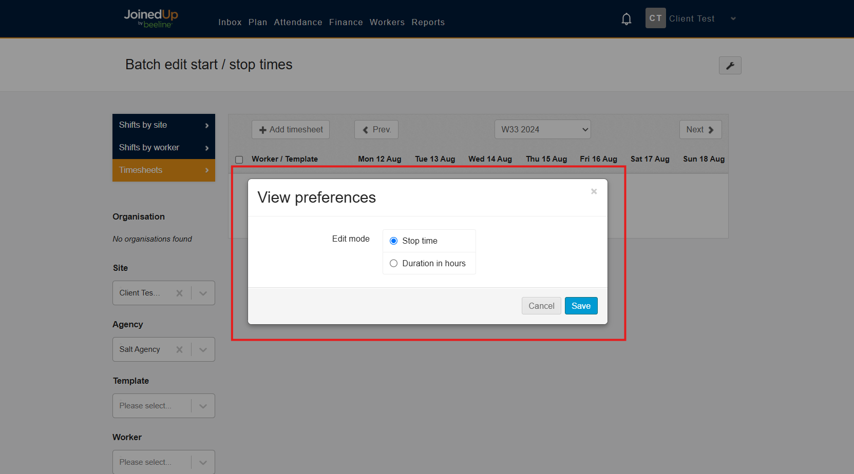Click the CT user avatar
Viewport: 854px width, 474px height.
coord(655,18)
